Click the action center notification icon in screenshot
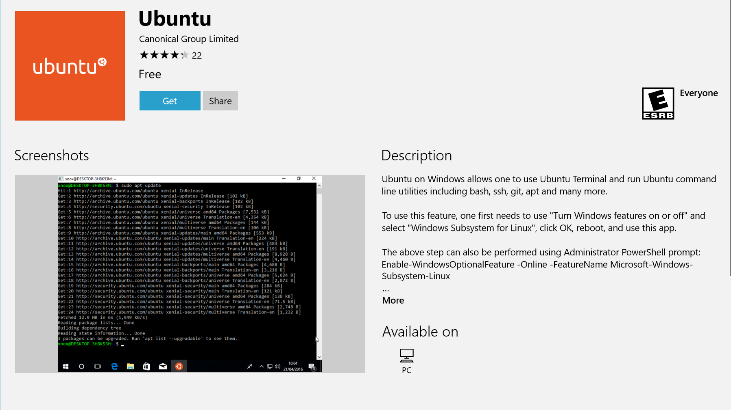 click(312, 367)
